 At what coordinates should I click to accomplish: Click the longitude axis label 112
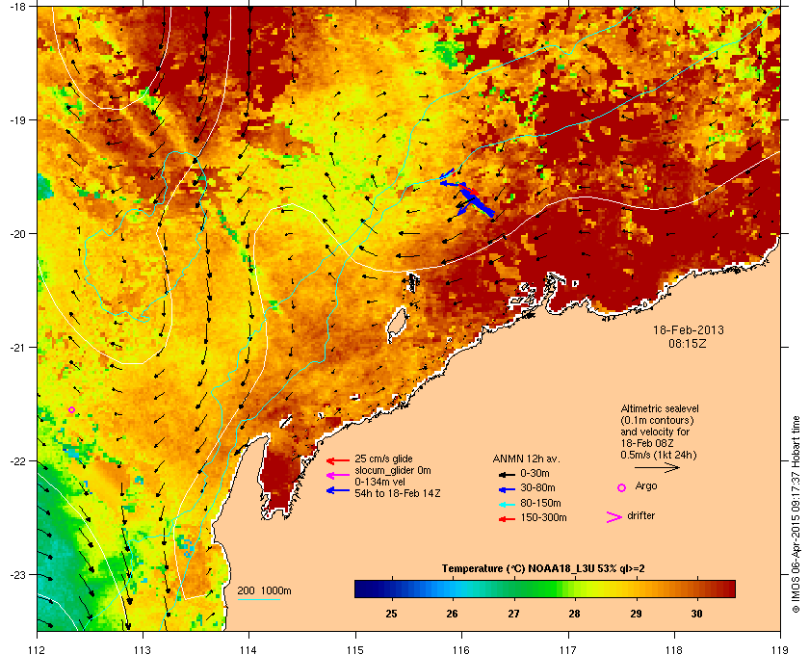(x=38, y=649)
